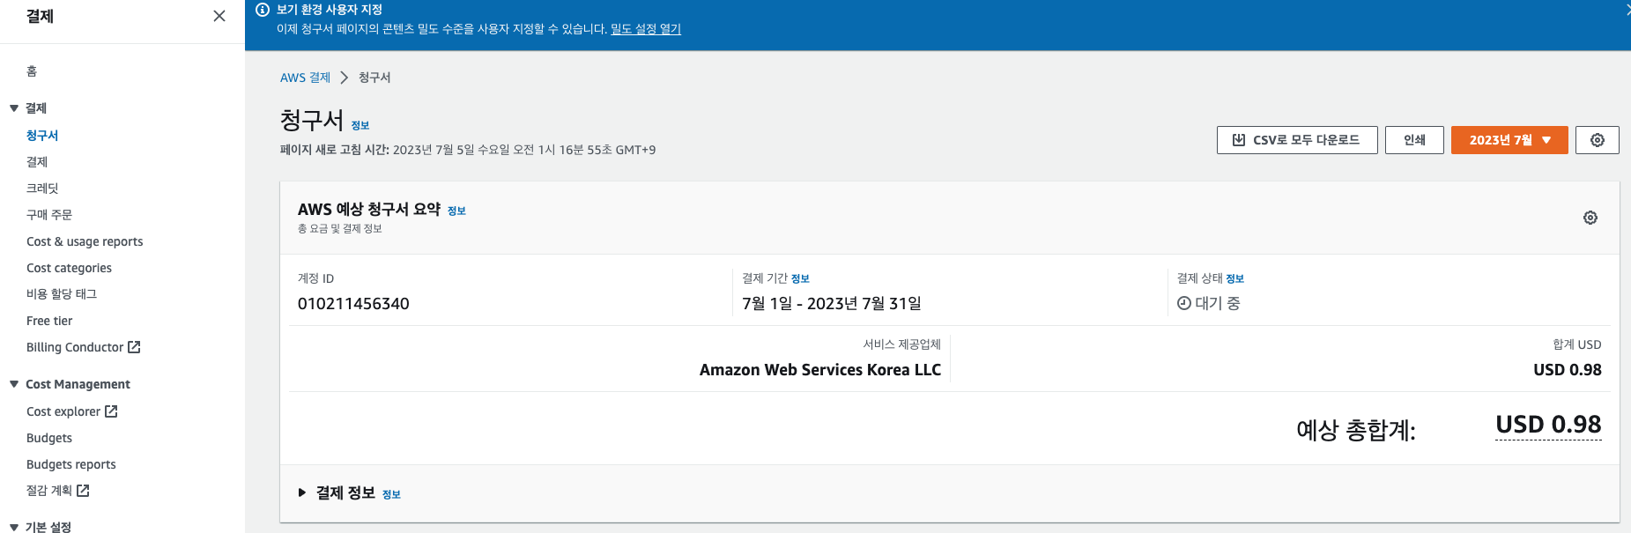Open 크레딧 in the sidebar
Viewport: 1631px width, 533px height.
pos(42,188)
